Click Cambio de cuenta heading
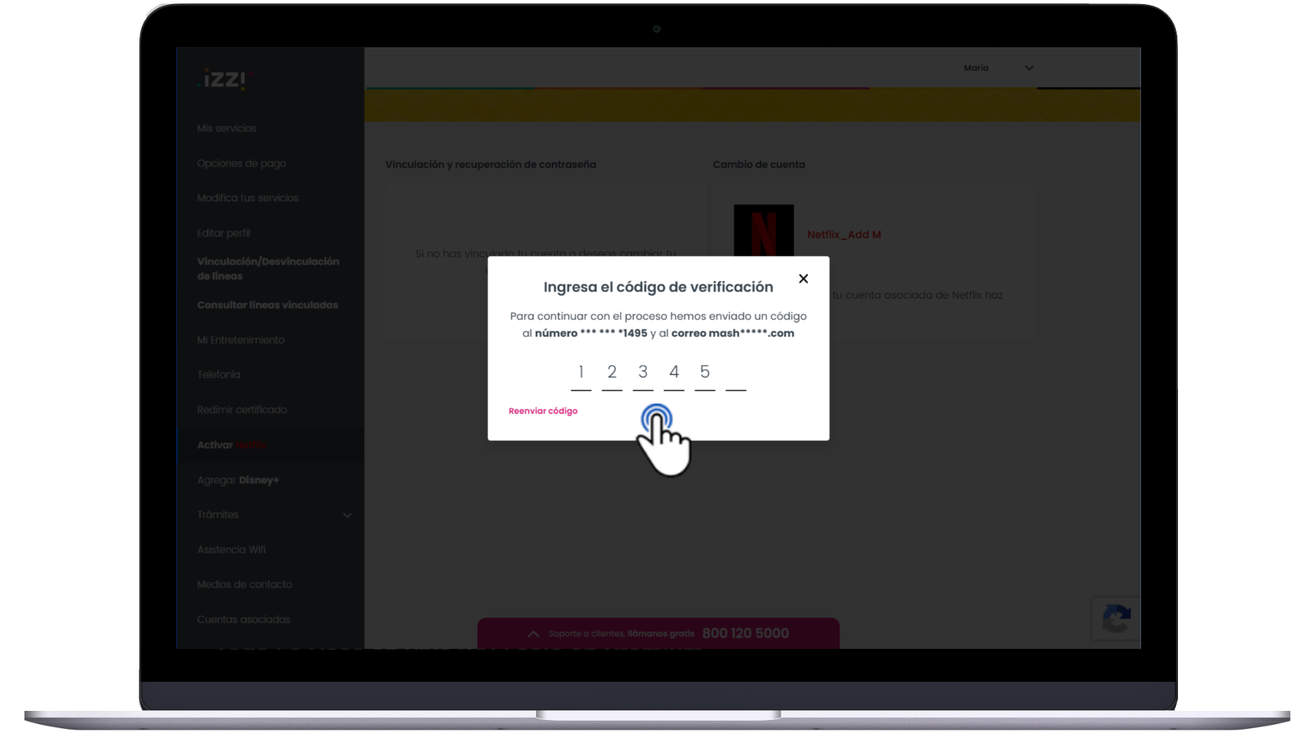Viewport: 1309px width, 736px height. (758, 164)
